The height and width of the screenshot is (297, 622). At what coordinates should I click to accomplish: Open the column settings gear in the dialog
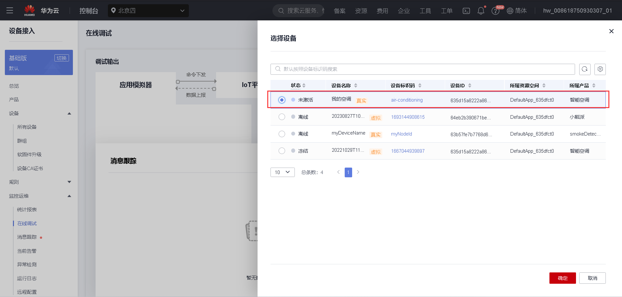point(600,69)
